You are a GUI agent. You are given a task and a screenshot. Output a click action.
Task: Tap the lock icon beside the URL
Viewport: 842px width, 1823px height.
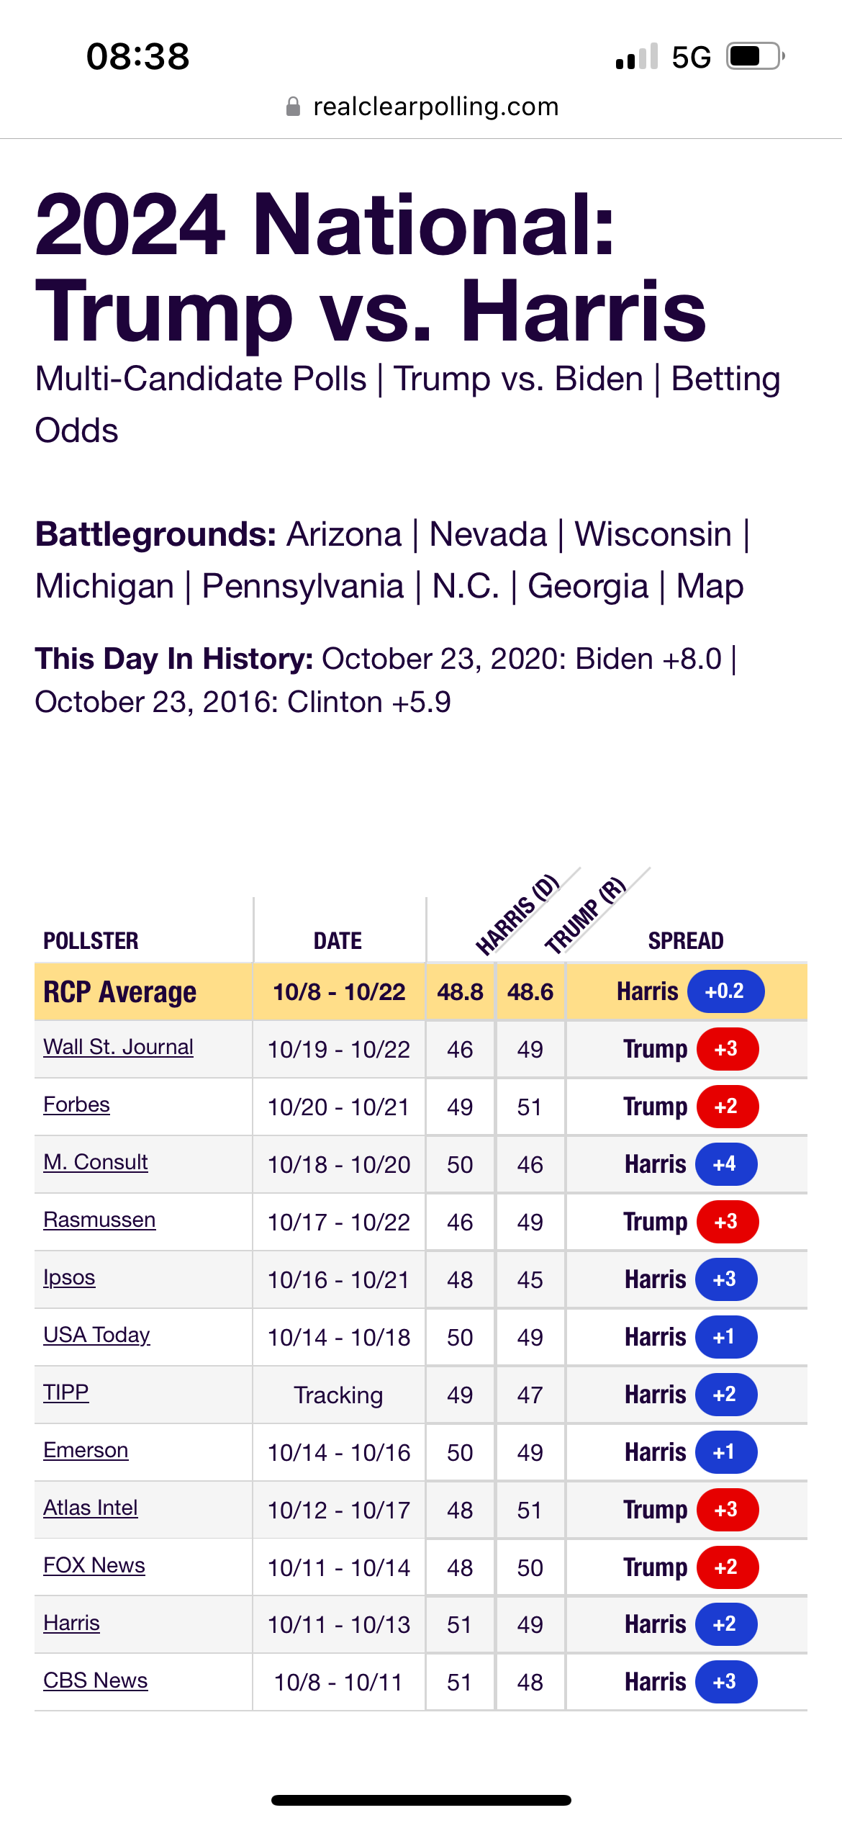293,107
